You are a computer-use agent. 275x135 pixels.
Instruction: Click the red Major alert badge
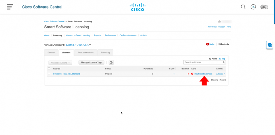[207, 44]
